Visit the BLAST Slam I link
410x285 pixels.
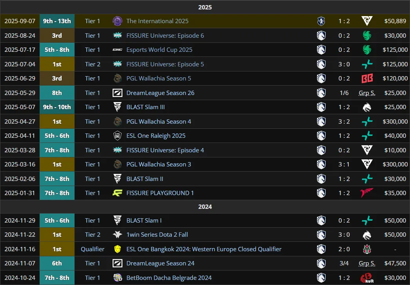(x=144, y=220)
